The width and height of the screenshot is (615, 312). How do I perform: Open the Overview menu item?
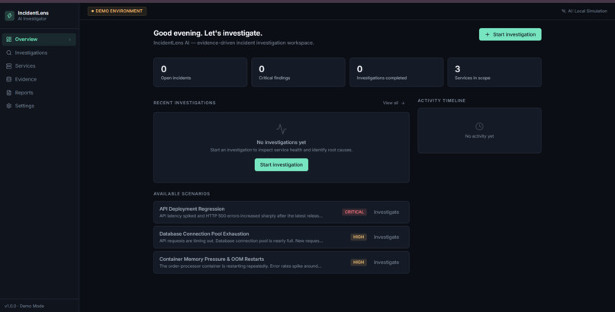(39, 40)
